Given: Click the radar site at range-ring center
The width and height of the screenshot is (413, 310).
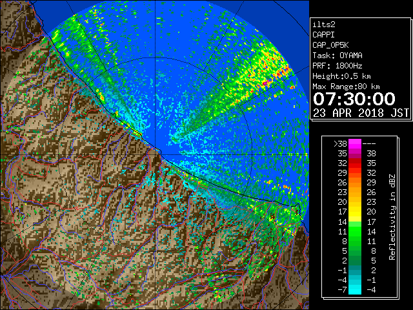Looking at the screenshot, I should coord(155,154).
